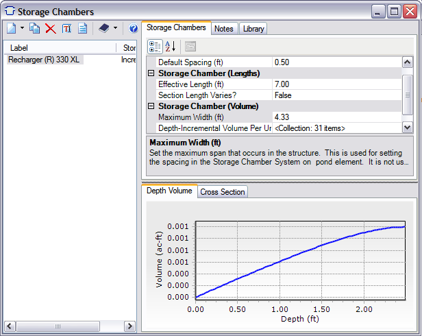
Task: Click the Report document icon
Action: (83, 28)
